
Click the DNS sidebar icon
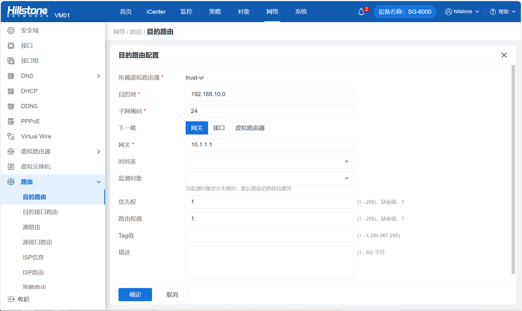(11, 76)
